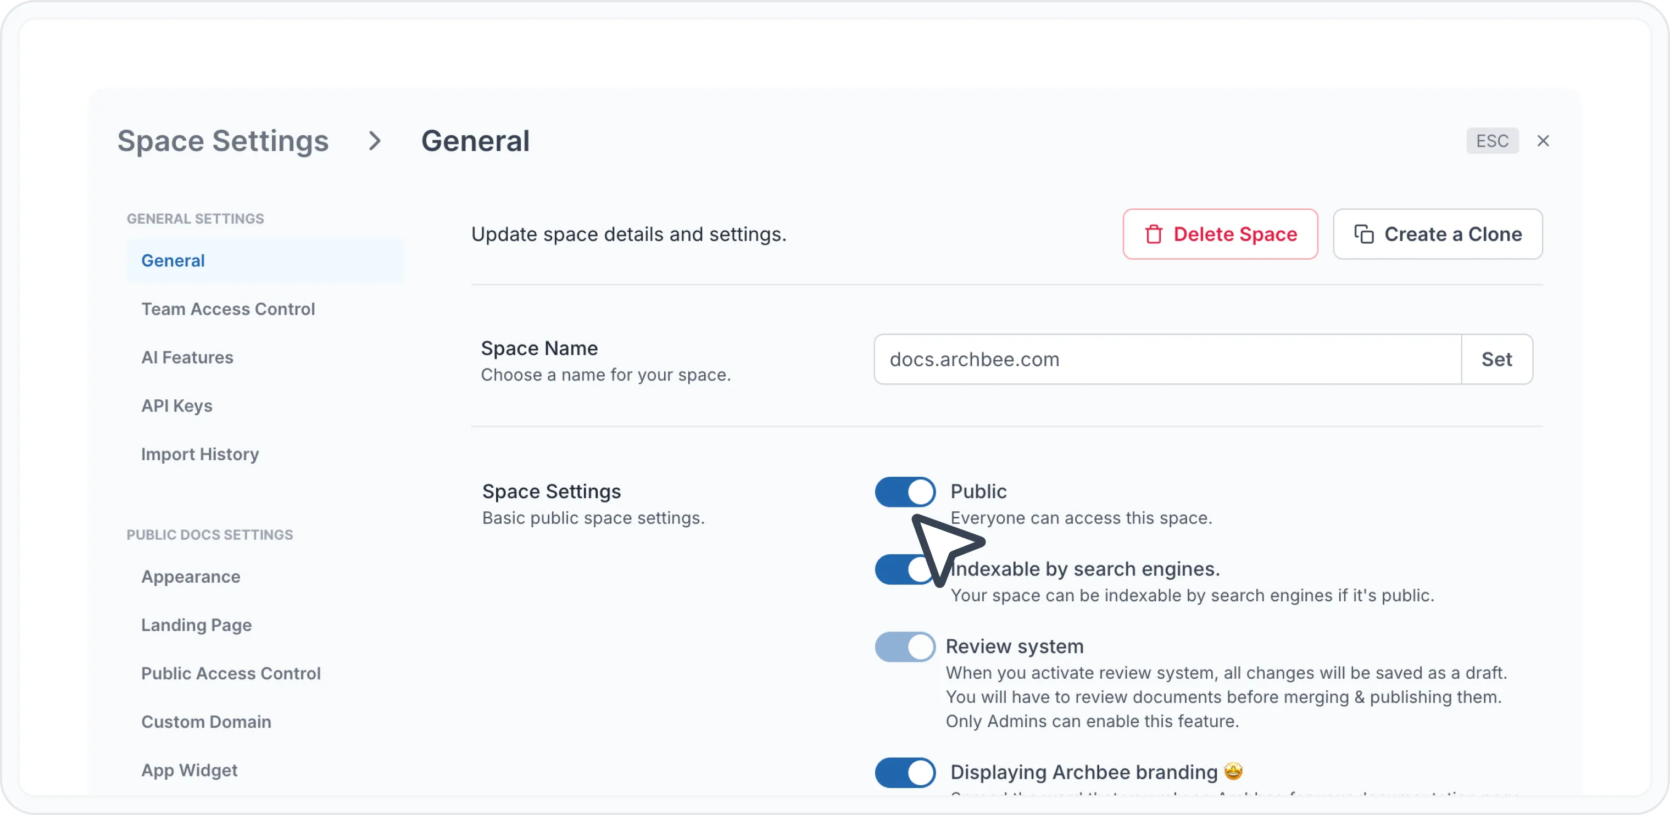Image resolution: width=1670 pixels, height=815 pixels.
Task: Click the breadcrumb chevron after Space Settings
Action: [375, 141]
